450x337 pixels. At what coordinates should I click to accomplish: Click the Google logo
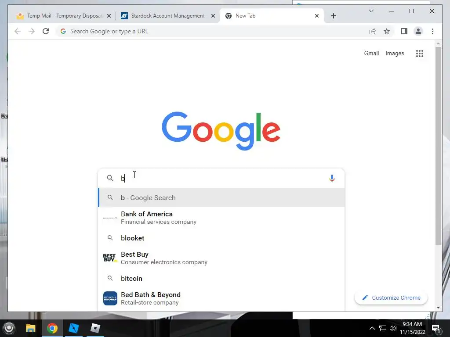click(x=221, y=130)
